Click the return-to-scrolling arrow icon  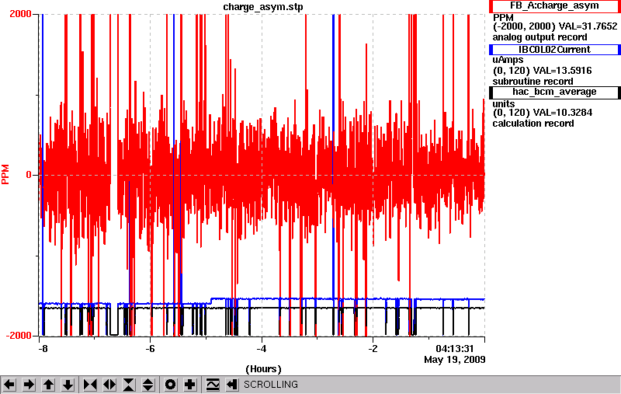click(x=232, y=385)
